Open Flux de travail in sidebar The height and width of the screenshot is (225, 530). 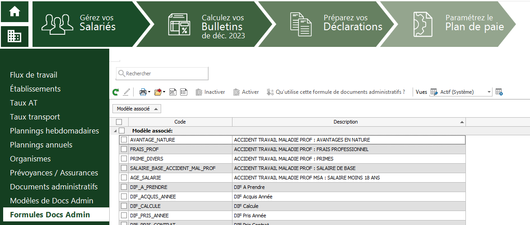point(34,75)
